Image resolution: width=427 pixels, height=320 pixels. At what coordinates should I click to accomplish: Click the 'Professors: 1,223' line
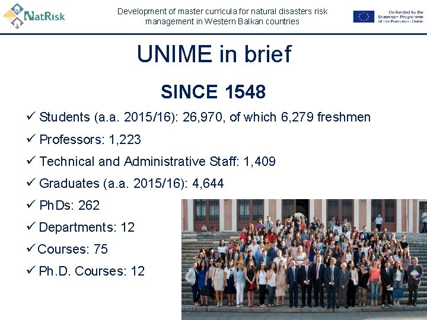pos(90,140)
